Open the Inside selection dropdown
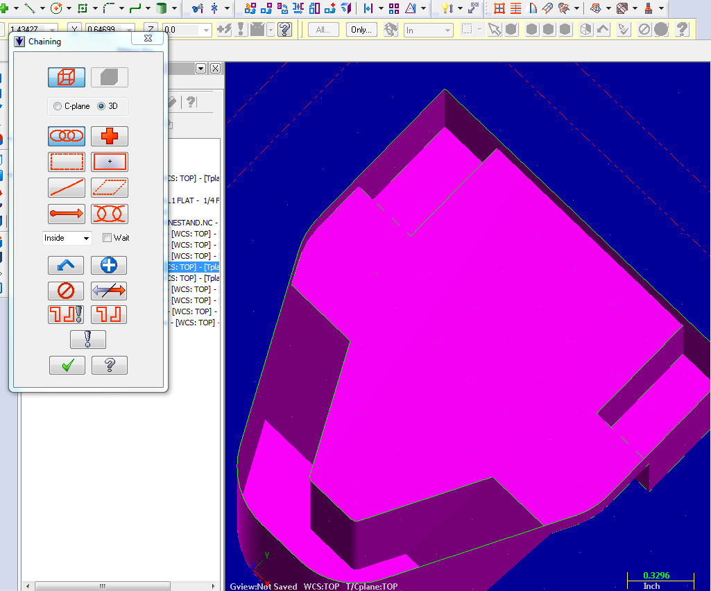Image resolution: width=711 pixels, height=591 pixels. point(67,238)
